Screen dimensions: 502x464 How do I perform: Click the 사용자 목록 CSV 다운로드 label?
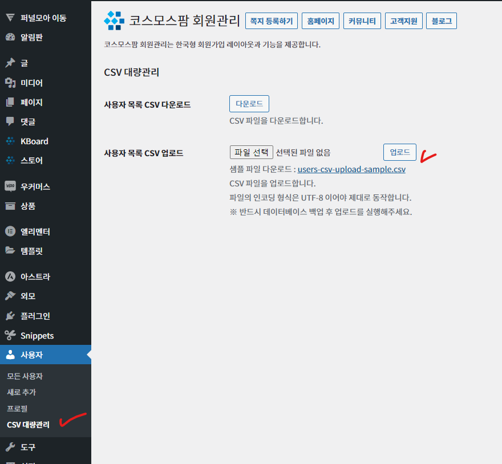pyautogui.click(x=147, y=105)
